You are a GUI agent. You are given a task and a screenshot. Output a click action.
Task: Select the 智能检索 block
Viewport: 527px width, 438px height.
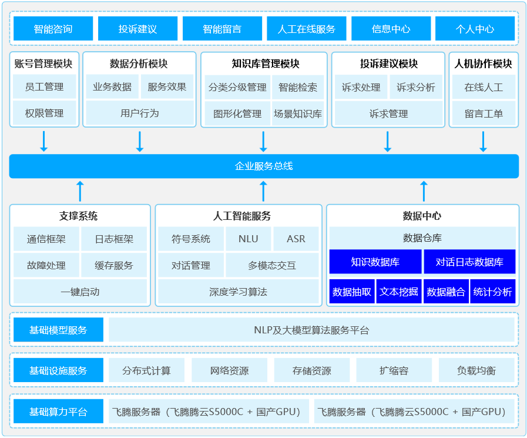tap(298, 88)
